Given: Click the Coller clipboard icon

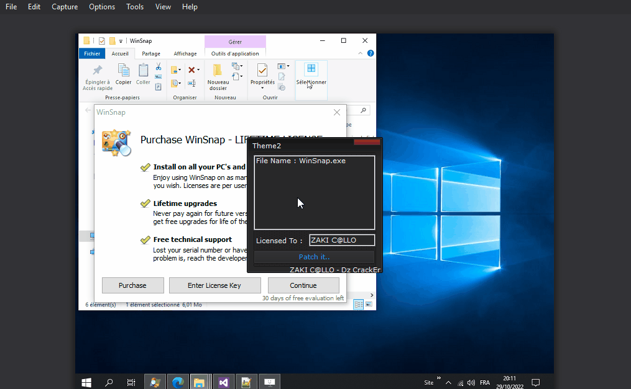Looking at the screenshot, I should point(143,70).
